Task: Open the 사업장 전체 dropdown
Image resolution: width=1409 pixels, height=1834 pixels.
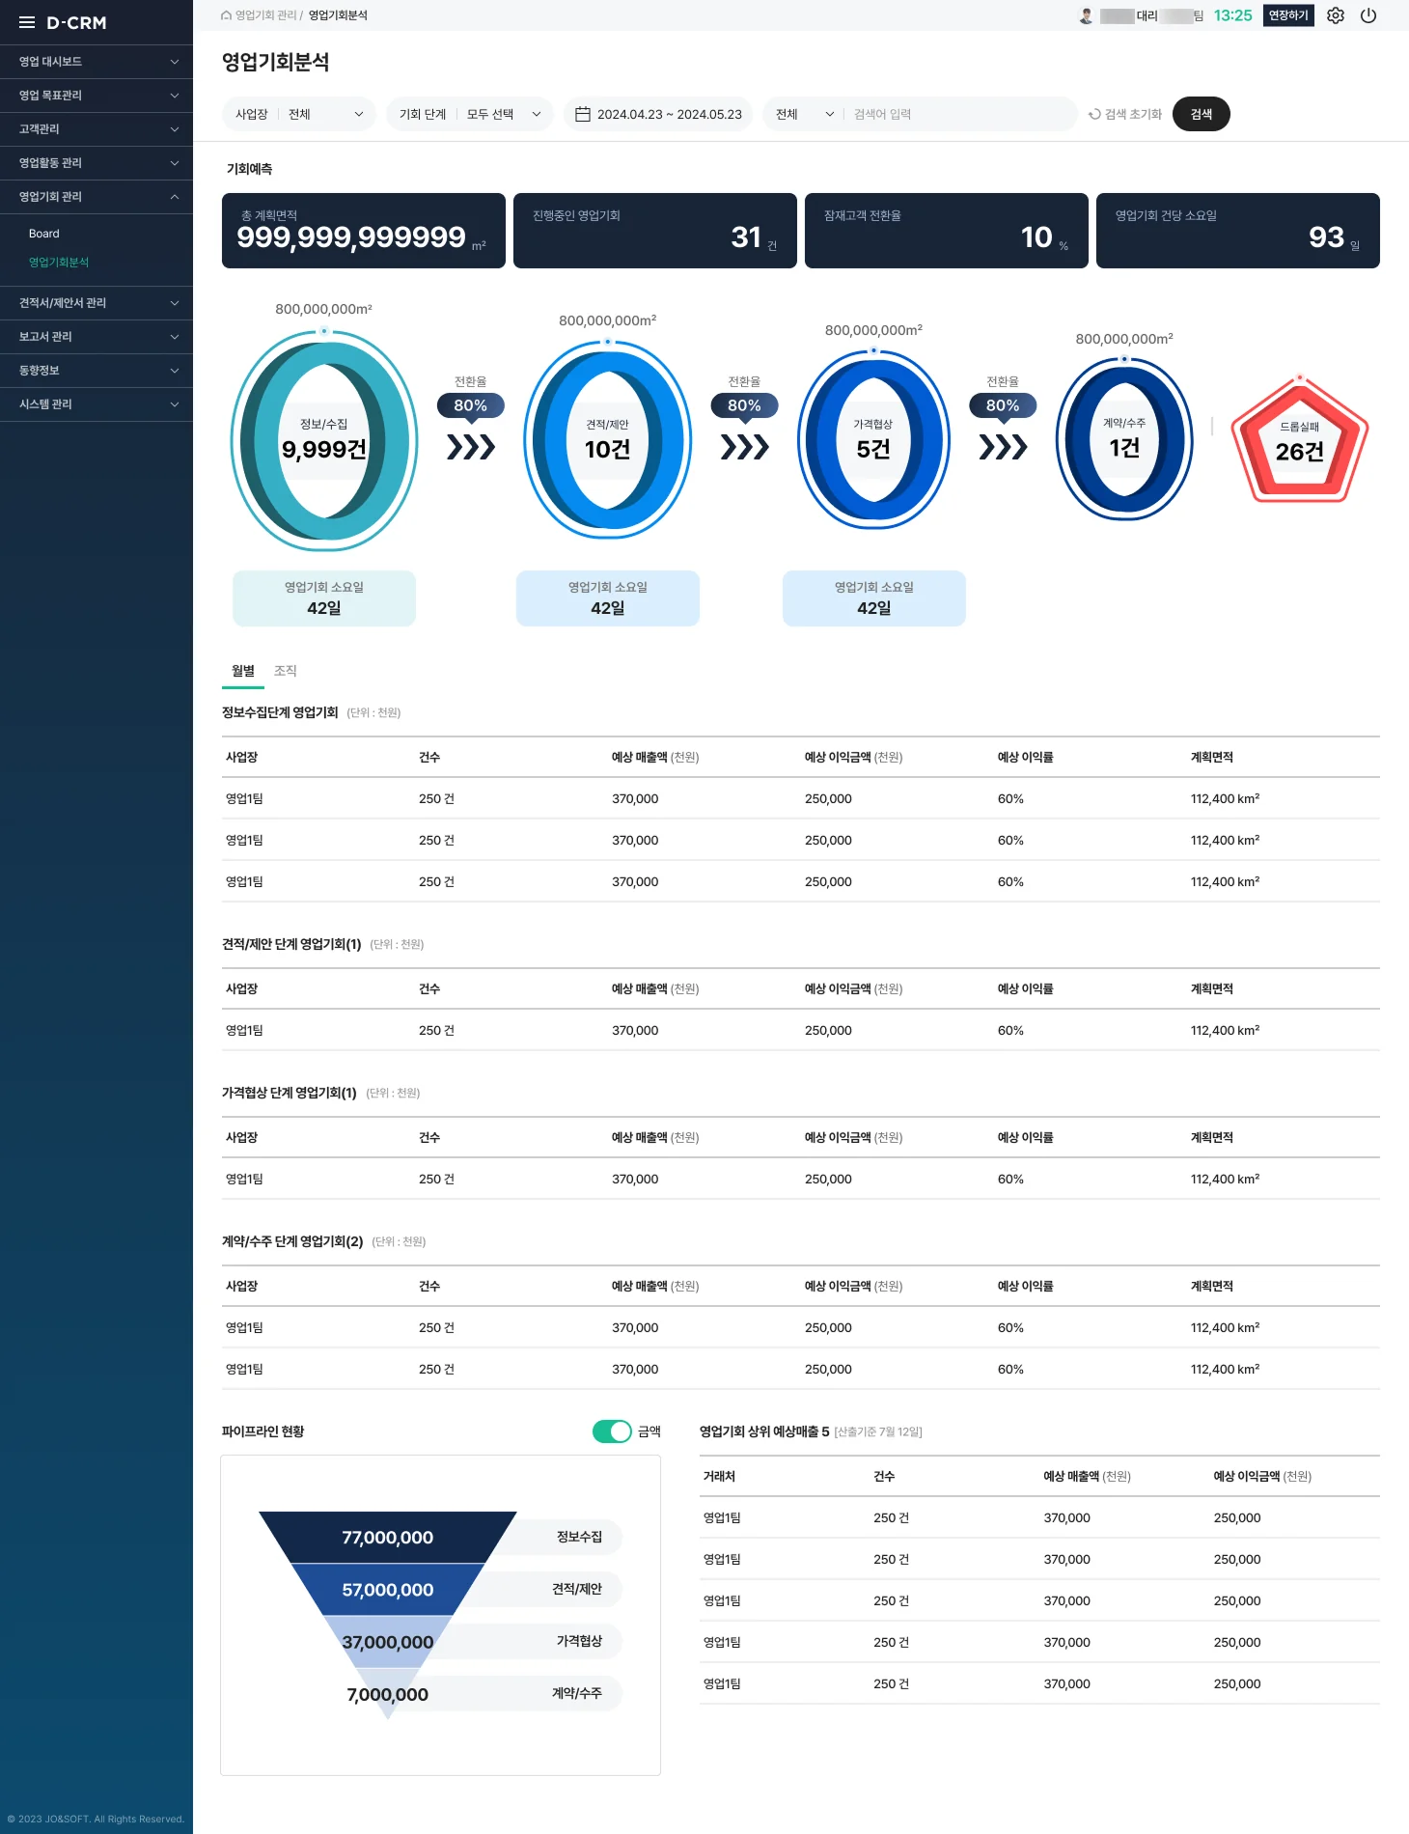Action: [x=299, y=114]
